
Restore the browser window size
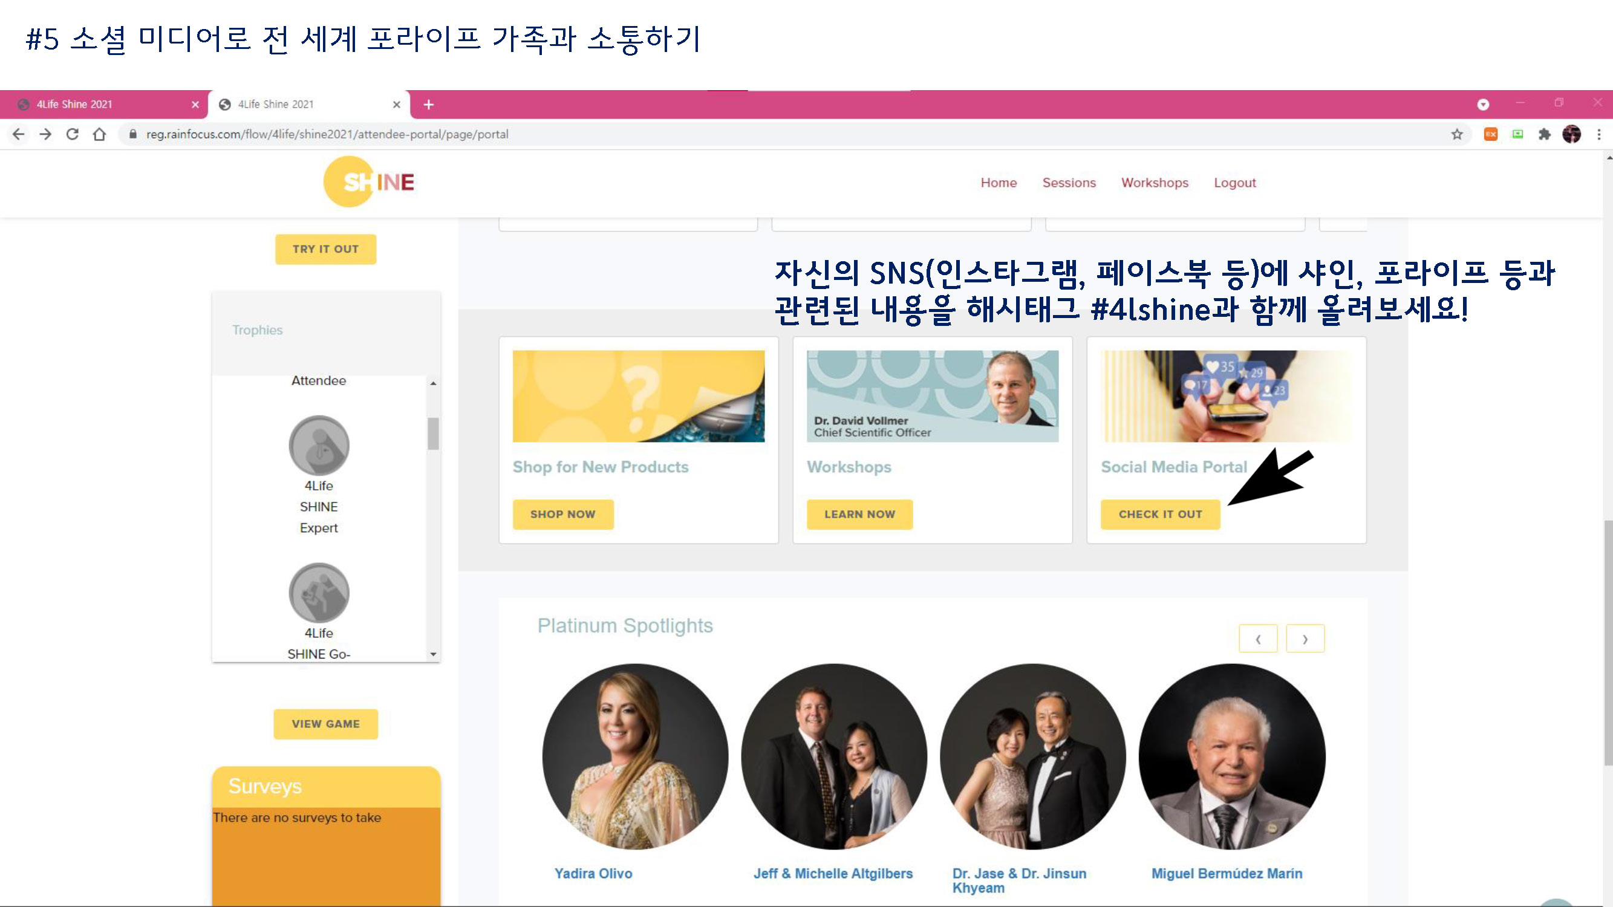pos(1559,103)
